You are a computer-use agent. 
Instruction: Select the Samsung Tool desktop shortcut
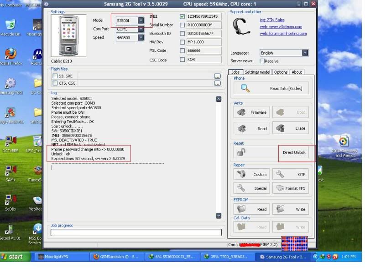[11, 86]
